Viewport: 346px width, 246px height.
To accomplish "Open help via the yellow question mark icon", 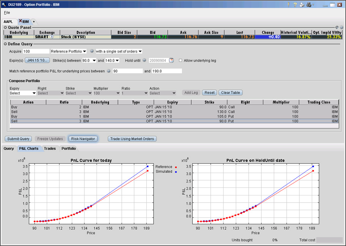I will (x=295, y=5).
